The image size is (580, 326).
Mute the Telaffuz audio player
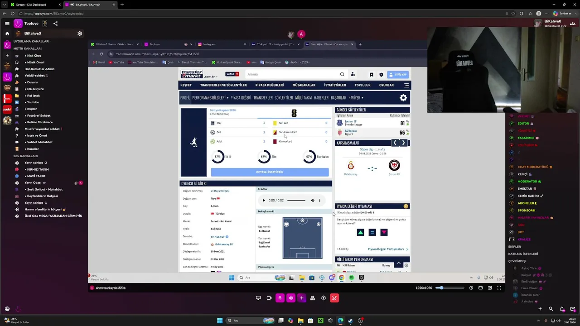pyautogui.click(x=312, y=200)
